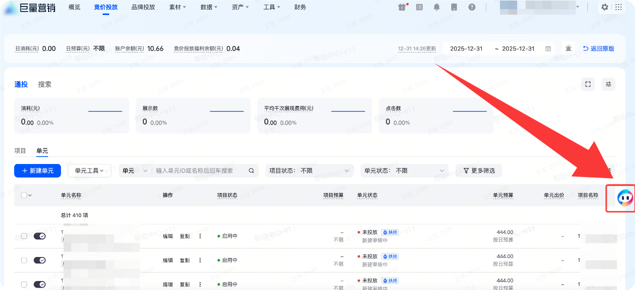Open the help question mark icon
The height and width of the screenshot is (290, 635).
click(472, 7)
